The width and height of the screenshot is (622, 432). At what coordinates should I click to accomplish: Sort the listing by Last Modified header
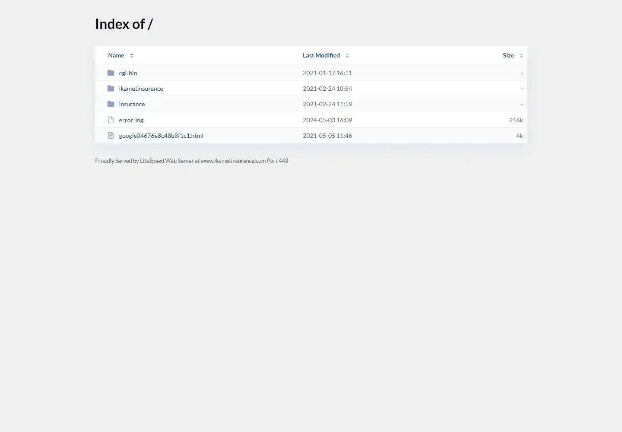(321, 55)
